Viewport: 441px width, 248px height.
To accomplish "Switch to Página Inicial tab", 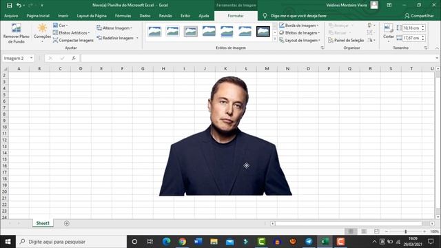I will click(38, 16).
